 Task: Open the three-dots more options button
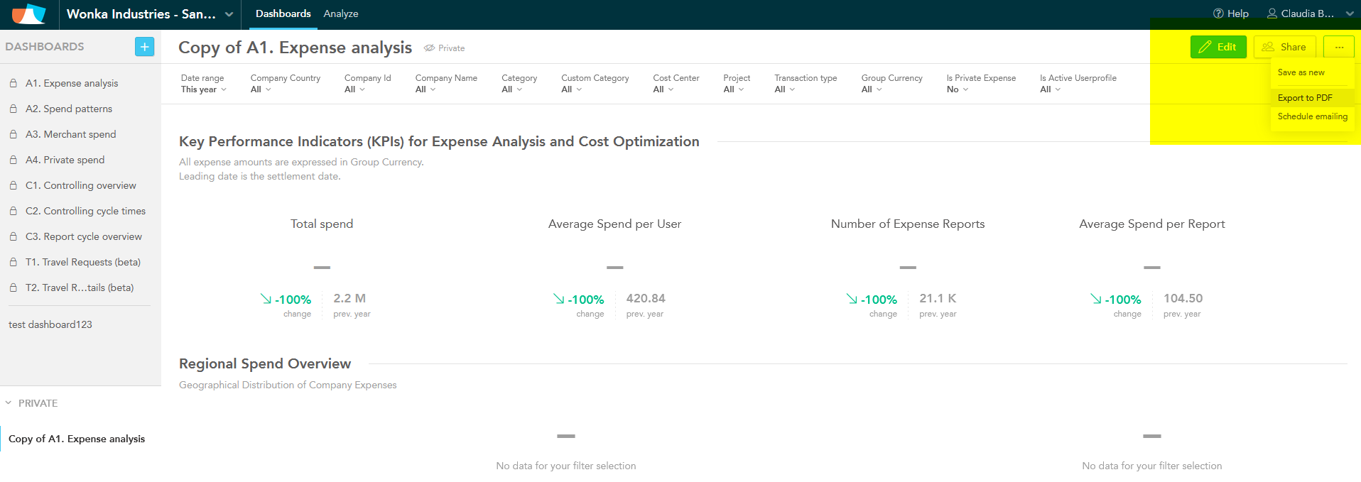coord(1339,47)
